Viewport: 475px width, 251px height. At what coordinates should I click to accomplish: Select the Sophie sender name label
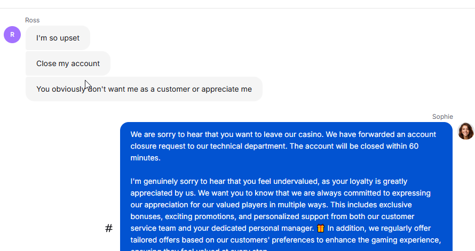point(442,117)
